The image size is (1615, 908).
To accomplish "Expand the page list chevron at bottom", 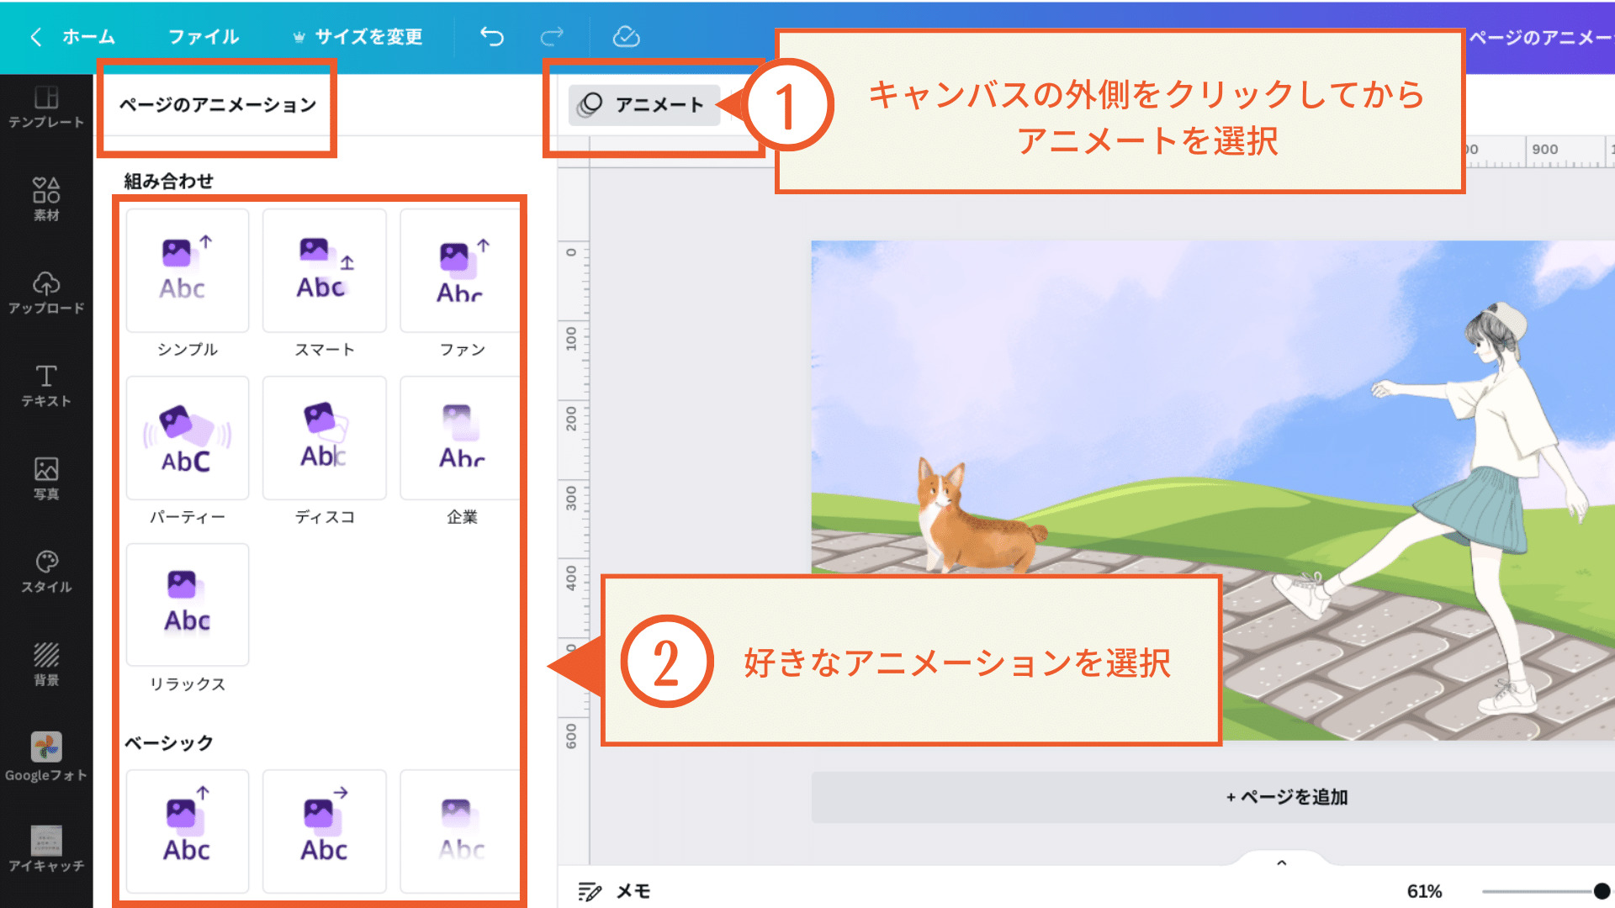I will click(1281, 863).
